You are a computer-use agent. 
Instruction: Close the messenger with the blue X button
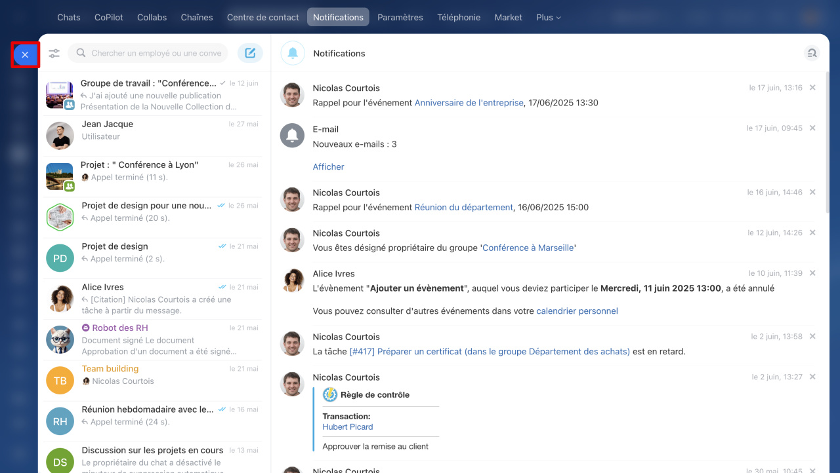25,55
